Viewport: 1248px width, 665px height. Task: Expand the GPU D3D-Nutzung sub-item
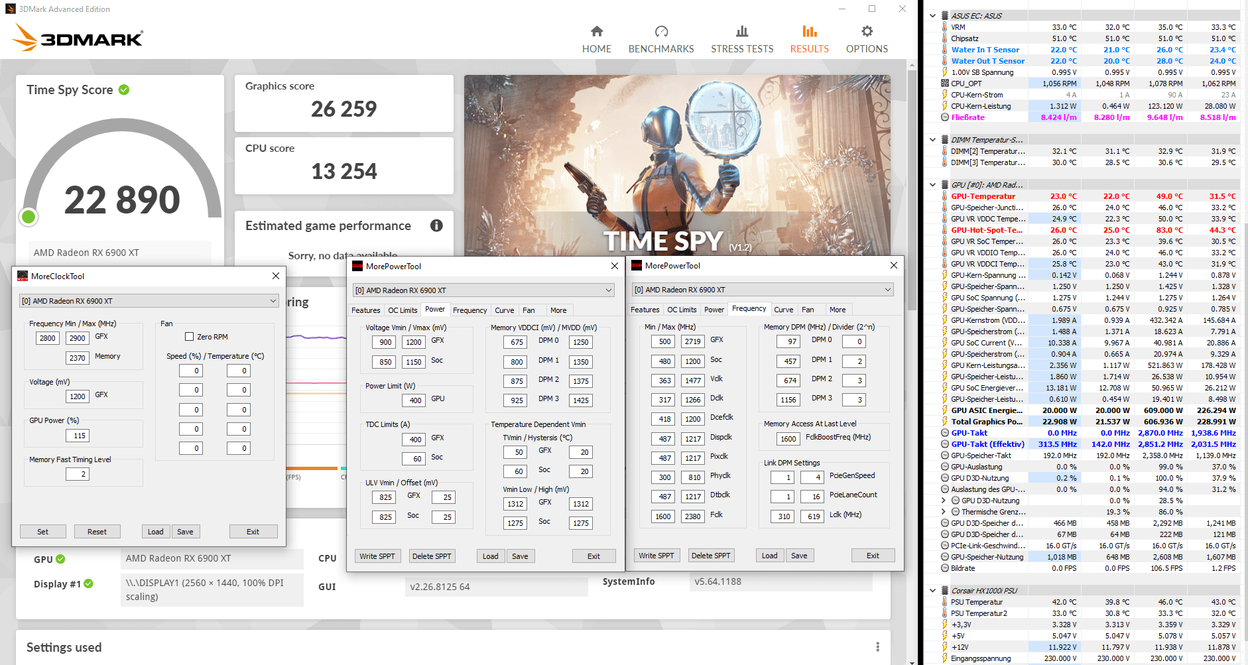[x=944, y=501]
